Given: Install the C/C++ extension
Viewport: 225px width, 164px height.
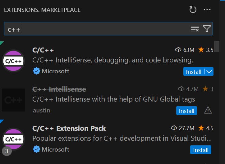Looking at the screenshot, I should [194, 71].
